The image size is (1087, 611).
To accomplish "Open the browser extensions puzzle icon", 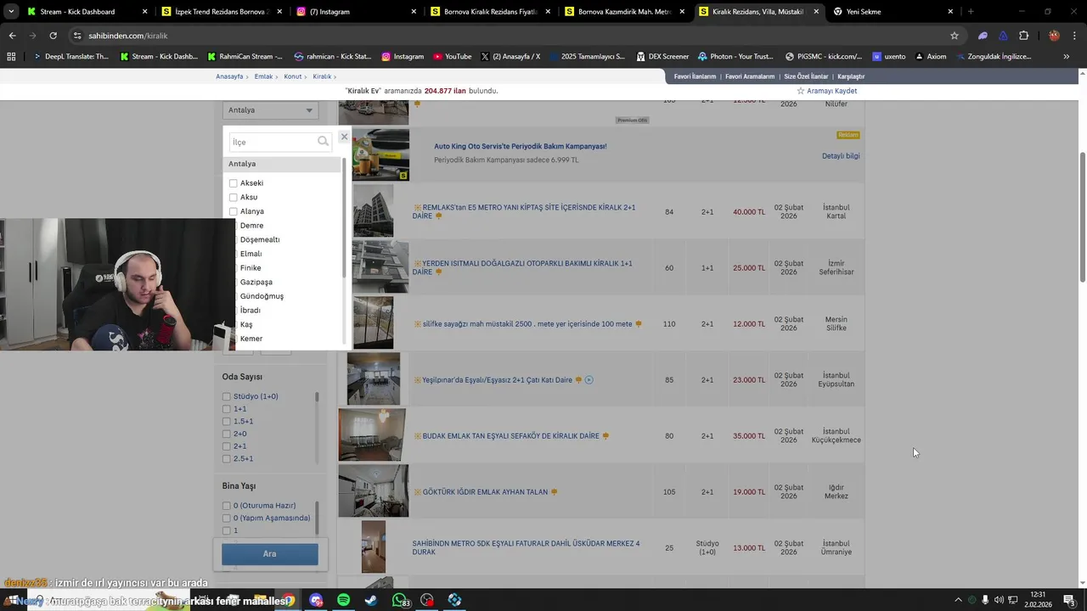I will coord(1023,36).
